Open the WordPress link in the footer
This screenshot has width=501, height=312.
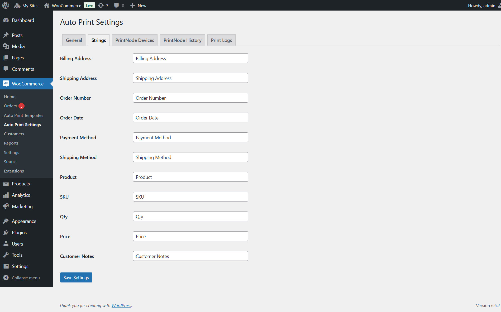pos(121,305)
